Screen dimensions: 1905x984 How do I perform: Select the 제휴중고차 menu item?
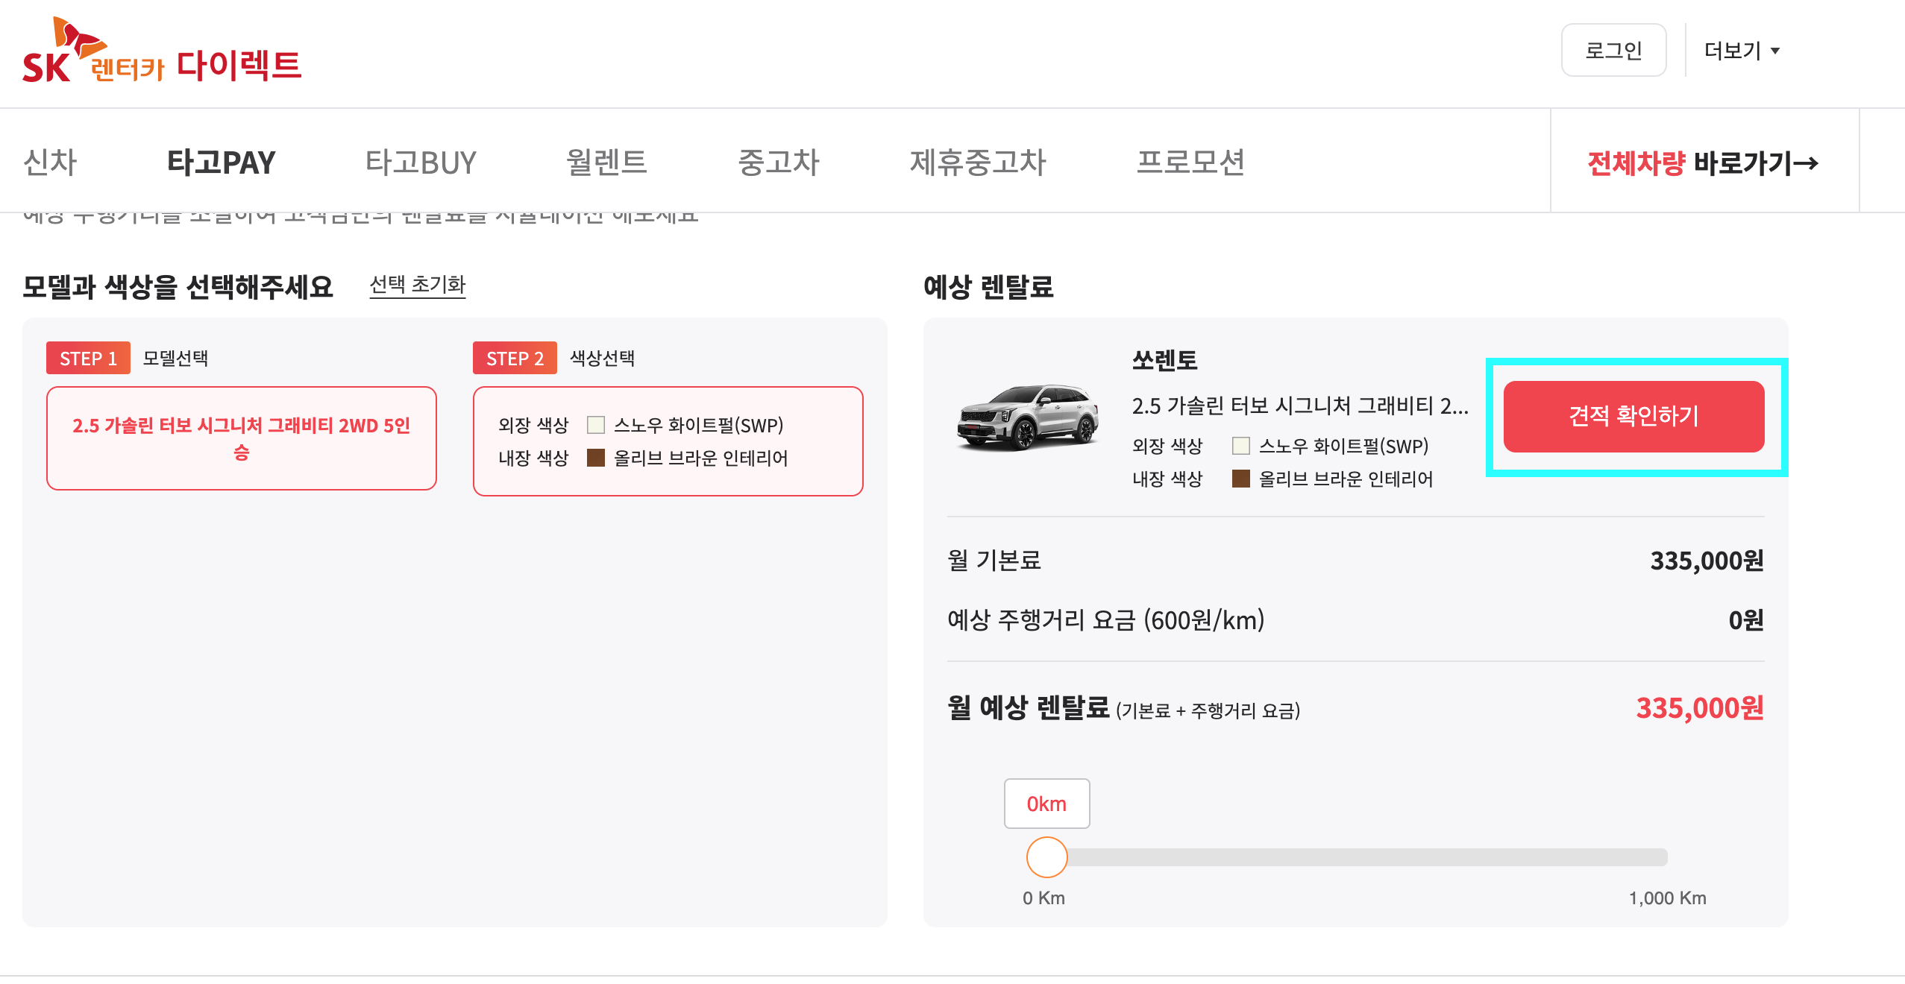(x=977, y=162)
